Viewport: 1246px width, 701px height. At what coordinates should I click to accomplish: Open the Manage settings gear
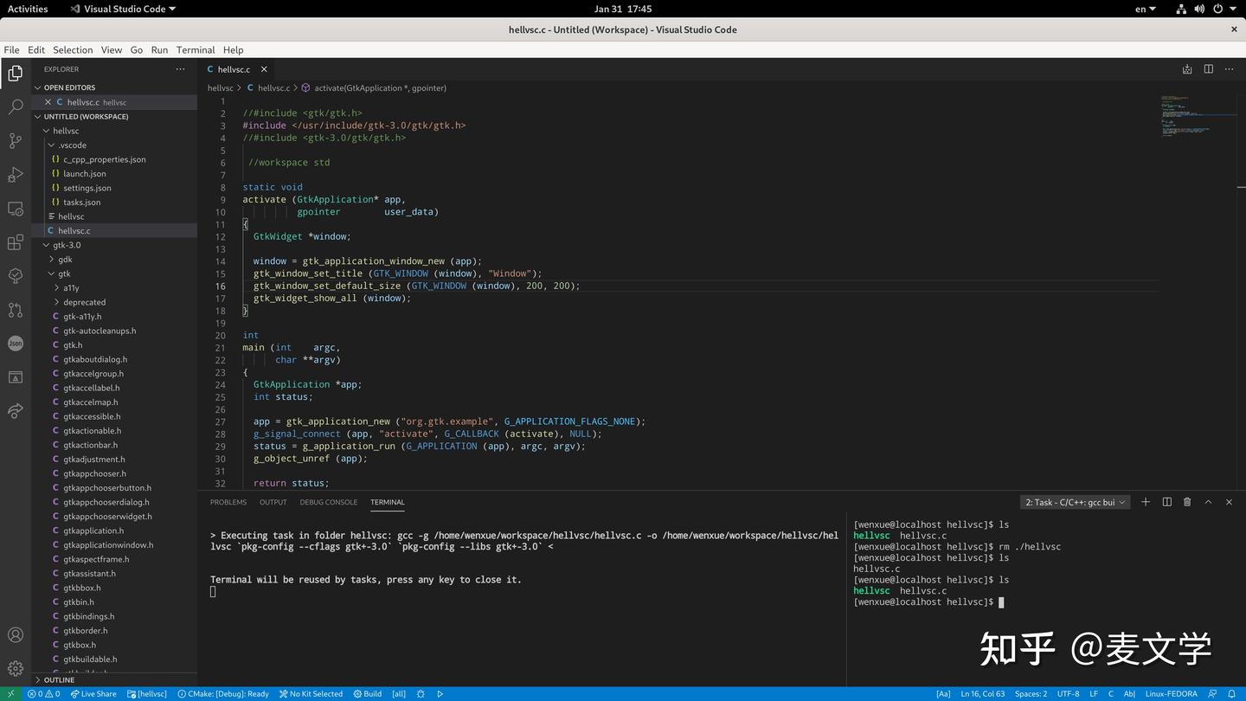click(x=15, y=668)
